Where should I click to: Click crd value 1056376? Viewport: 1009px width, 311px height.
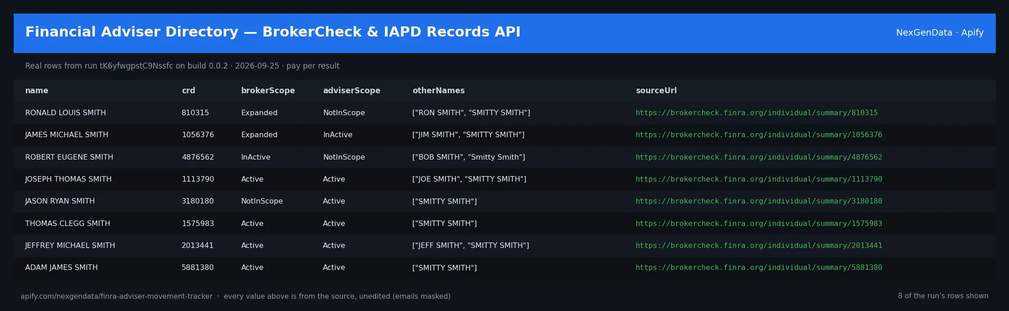coord(198,135)
